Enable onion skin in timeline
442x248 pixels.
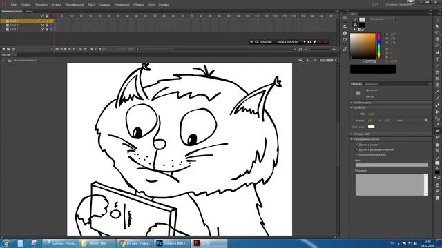[92, 49]
